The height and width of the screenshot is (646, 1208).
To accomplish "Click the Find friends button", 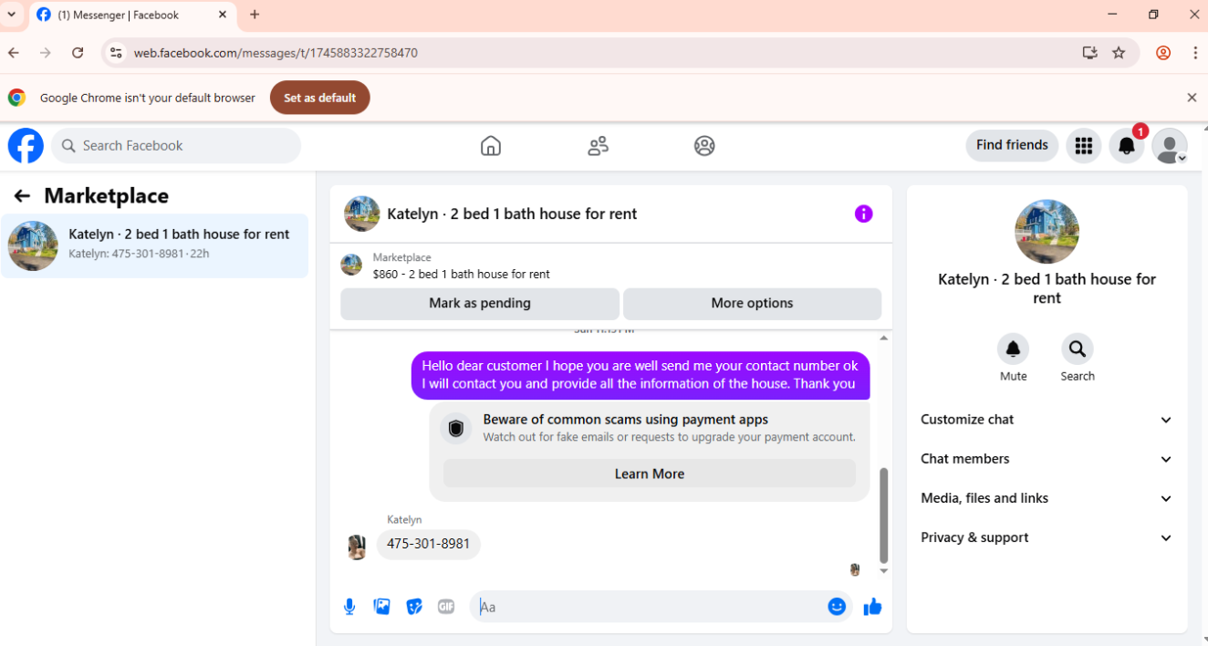I will (x=1012, y=145).
